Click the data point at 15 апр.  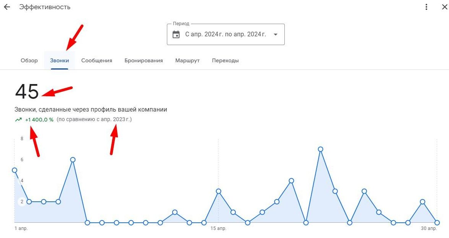218,191
